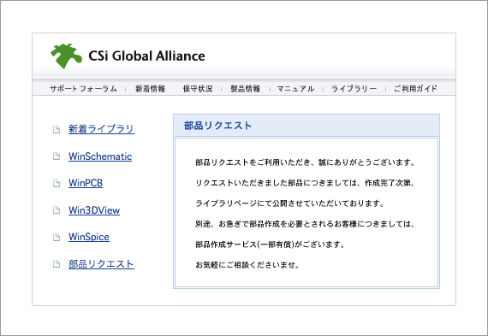This screenshot has width=488, height=336.
Task: Click the page icon beside 部品リクエスト link
Action: click(x=57, y=264)
